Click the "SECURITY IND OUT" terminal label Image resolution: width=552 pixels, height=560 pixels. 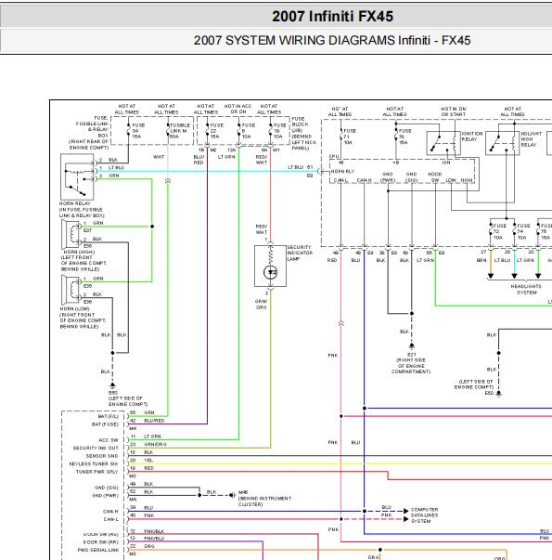click(x=96, y=448)
